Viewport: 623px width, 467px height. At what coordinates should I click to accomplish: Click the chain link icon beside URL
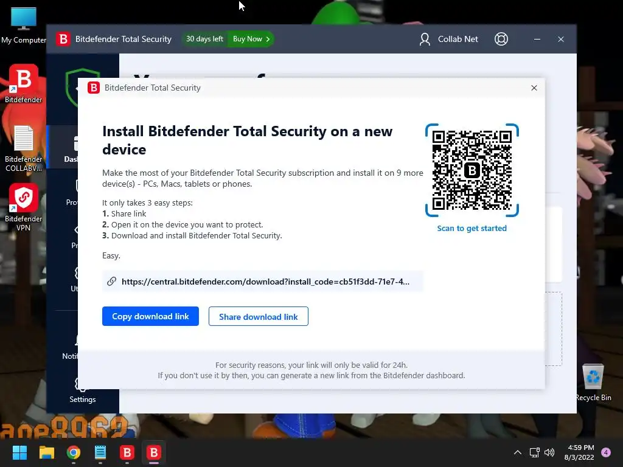click(112, 282)
